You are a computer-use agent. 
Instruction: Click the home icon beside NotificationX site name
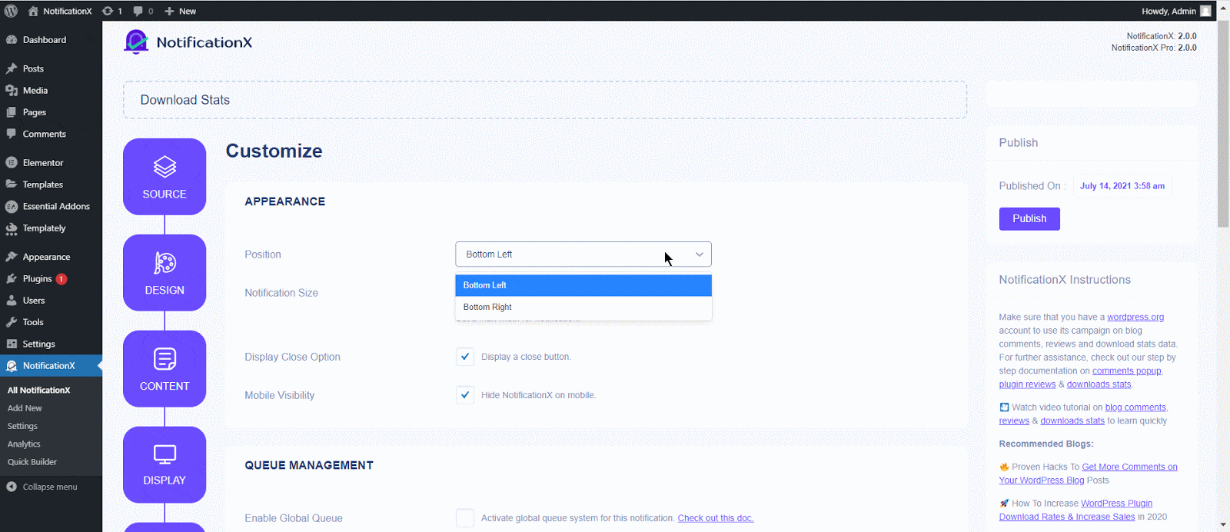pyautogui.click(x=33, y=11)
